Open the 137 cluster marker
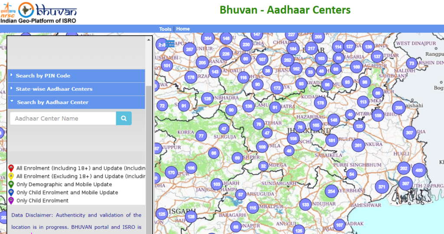Screen dimensions: 444x234 [377, 57]
